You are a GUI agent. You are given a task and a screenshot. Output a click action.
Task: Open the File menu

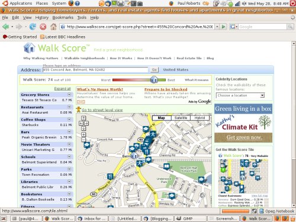(5, 18)
